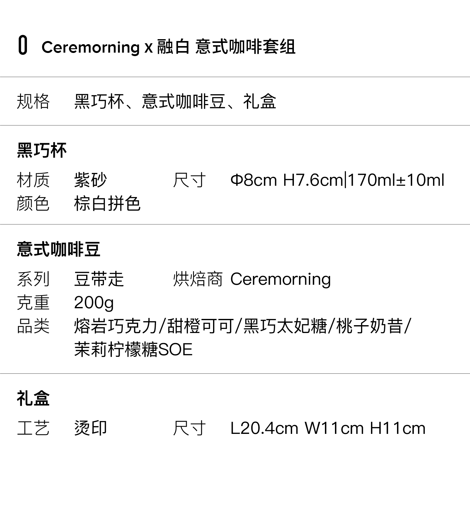Click the 黑巧杯 section heading
The image size is (470, 510).
point(42,150)
